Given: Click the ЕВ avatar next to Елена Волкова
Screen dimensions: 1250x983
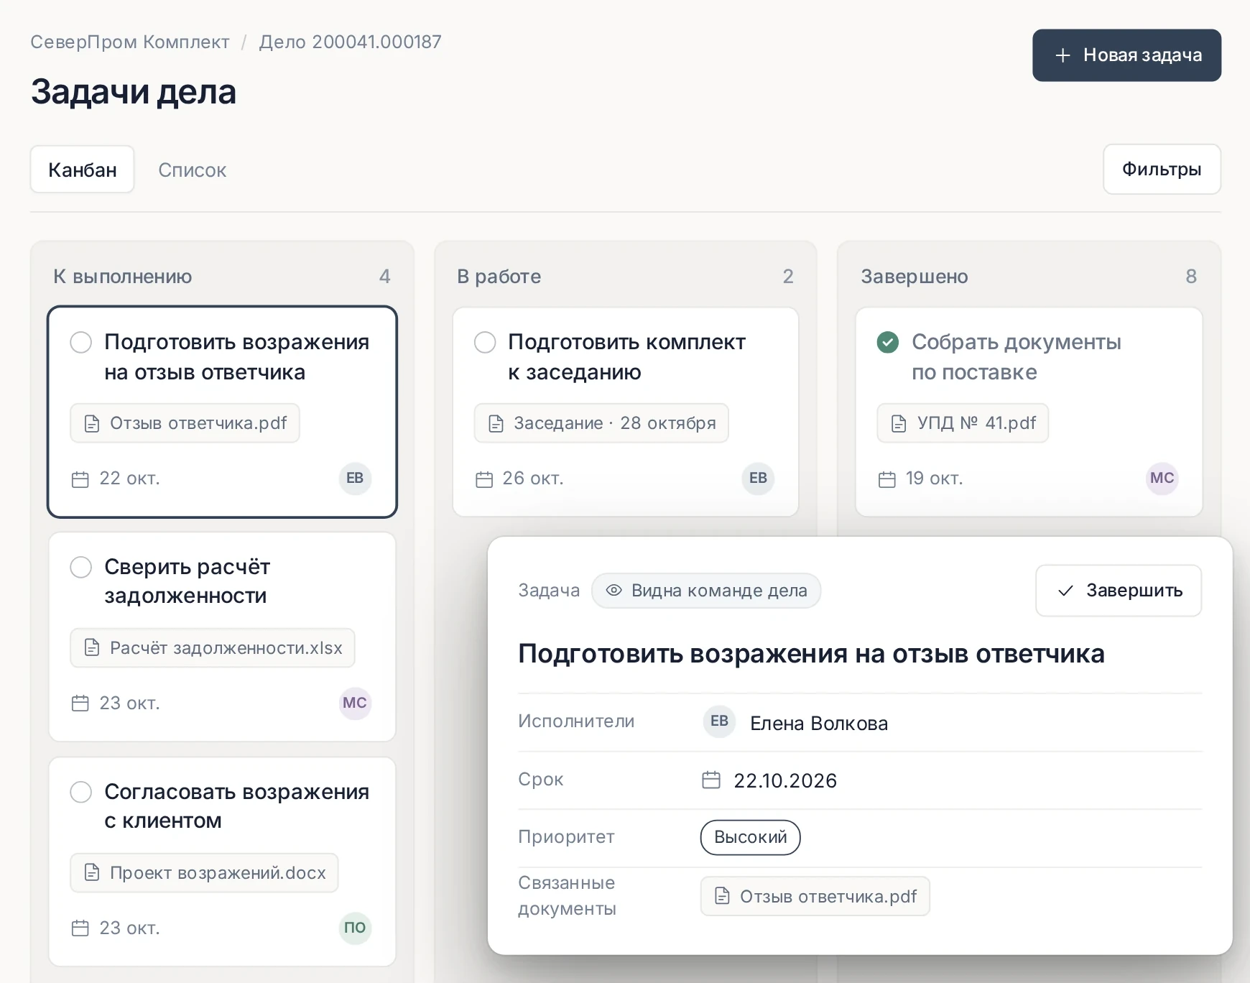Looking at the screenshot, I should click(x=719, y=721).
